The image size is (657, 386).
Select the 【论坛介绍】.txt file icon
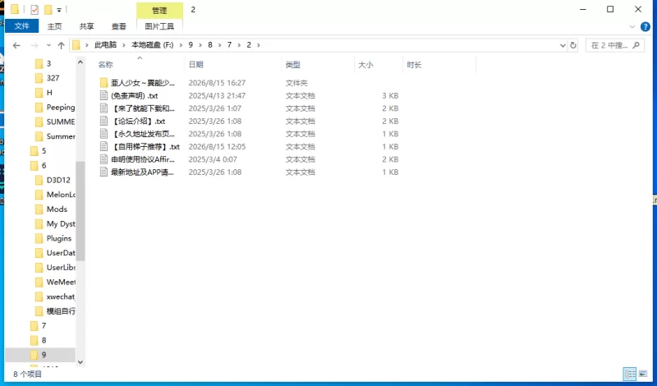104,121
